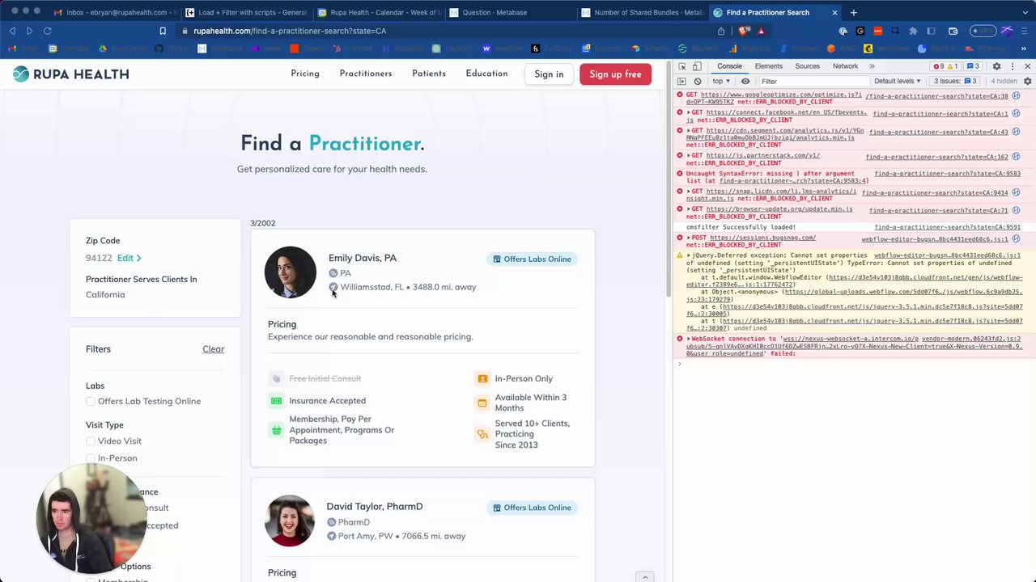The width and height of the screenshot is (1036, 582).
Task: Click the Offers Labs Online badge for Emily Davis
Action: (532, 259)
